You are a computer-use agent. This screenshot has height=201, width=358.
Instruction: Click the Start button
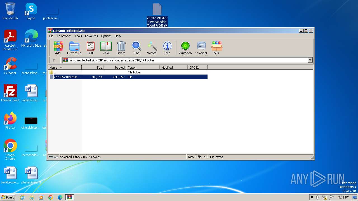8,197
